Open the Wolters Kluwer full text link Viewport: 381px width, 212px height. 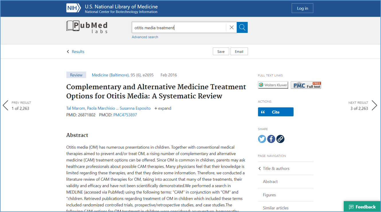pos(273,85)
